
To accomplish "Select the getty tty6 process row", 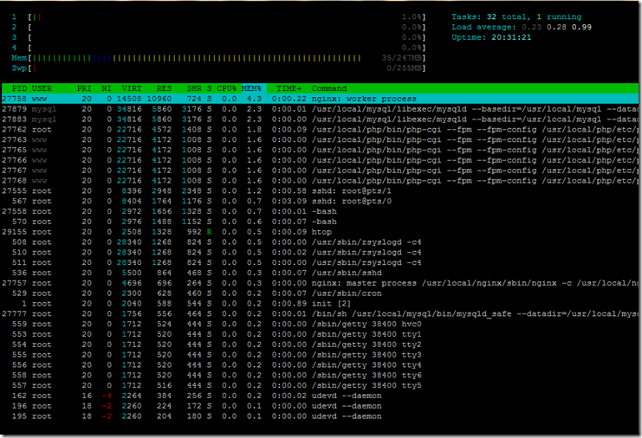I will coord(320,375).
